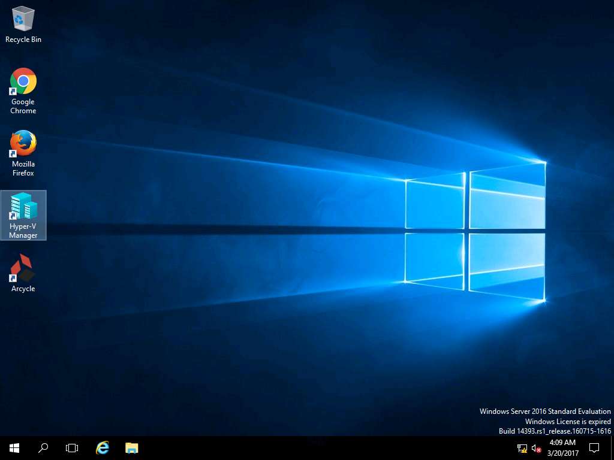Viewport: 614px width, 460px height.
Task: Open the Action Center notifications icon
Action: [x=594, y=448]
